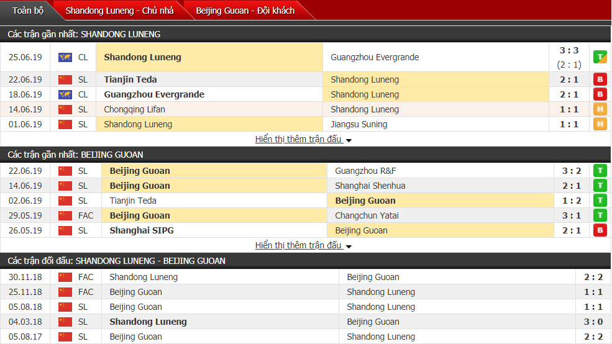The height and width of the screenshot is (344, 612).
Task: Click the China flag in the 26.05.19 row
Action: pyautogui.click(x=65, y=230)
